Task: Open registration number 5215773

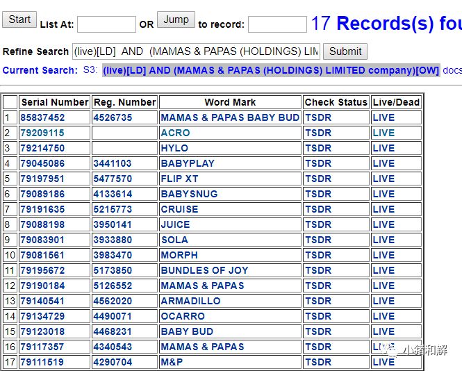Action: coord(113,210)
